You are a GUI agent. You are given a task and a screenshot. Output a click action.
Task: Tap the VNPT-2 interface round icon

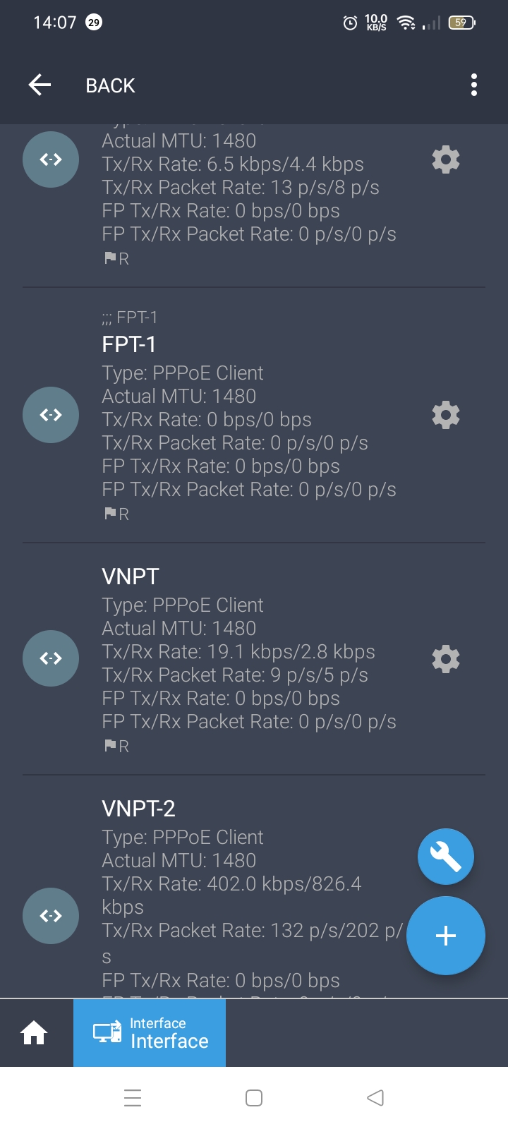coord(51,916)
